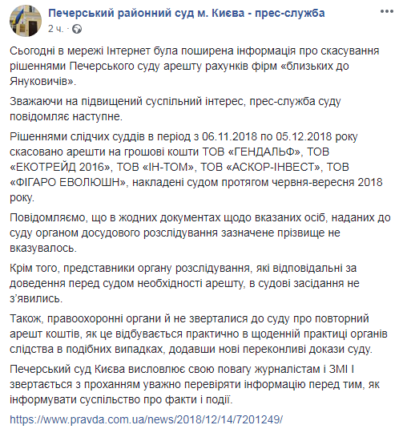Screen dimensions: 399x433
Task: Open Печерський районний суд page name link
Action: [187, 14]
